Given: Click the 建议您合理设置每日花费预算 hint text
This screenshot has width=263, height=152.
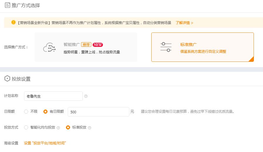Looking at the screenshot, I should pos(188,112).
